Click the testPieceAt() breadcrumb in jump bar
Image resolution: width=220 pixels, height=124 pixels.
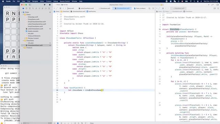click(x=91, y=11)
